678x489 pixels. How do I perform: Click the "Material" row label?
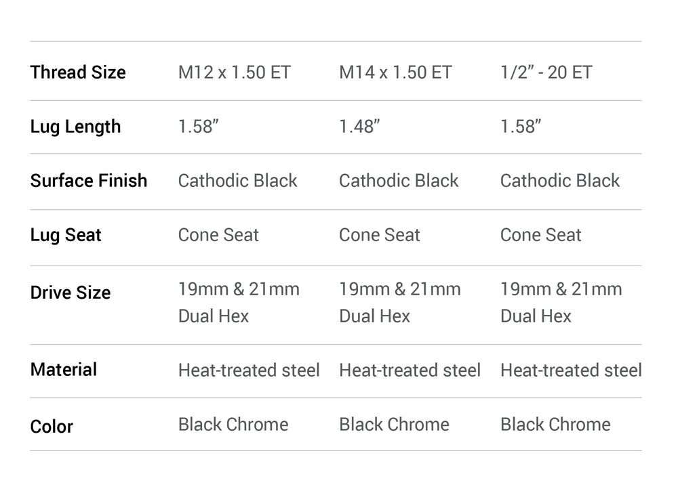coord(64,370)
